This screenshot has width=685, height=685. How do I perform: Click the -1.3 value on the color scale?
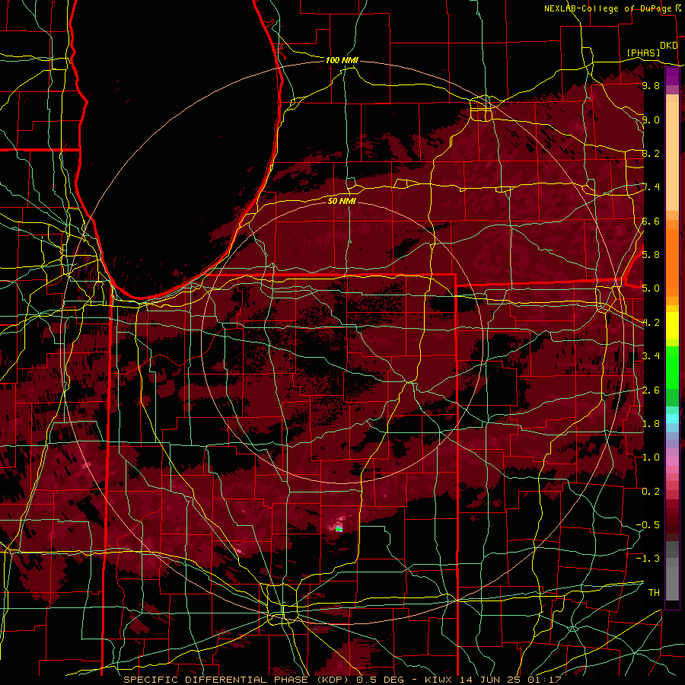tap(648, 559)
